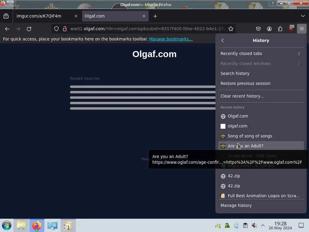Viewport: 309px width, 232px height.
Task: Open the system settings monitor taskbar icon
Action: click(53, 225)
